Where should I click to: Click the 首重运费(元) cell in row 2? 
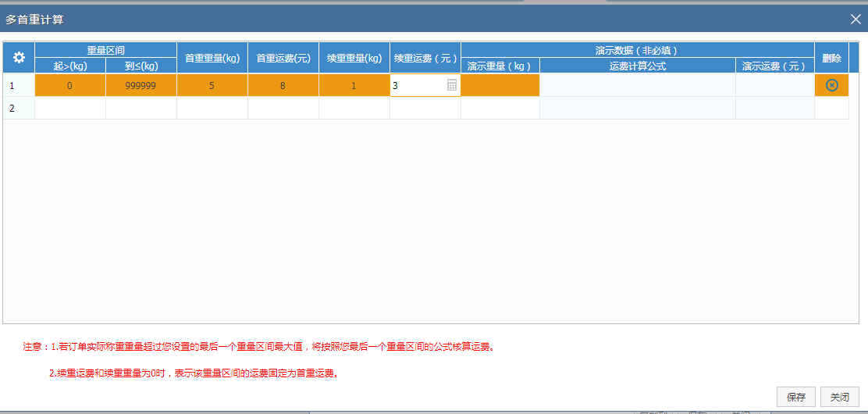(x=283, y=108)
